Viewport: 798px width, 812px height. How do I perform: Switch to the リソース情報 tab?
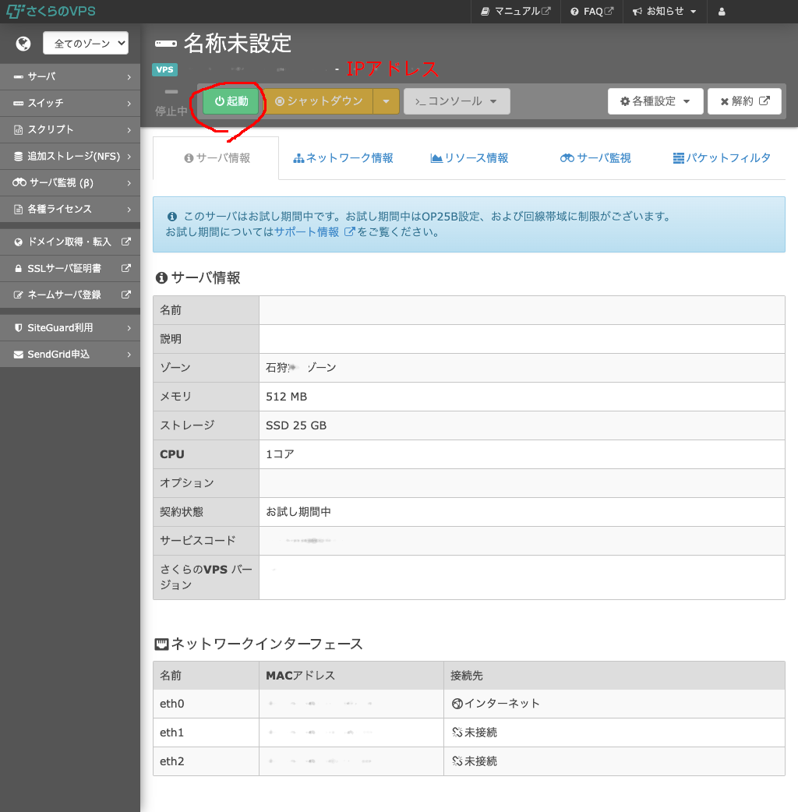point(469,158)
